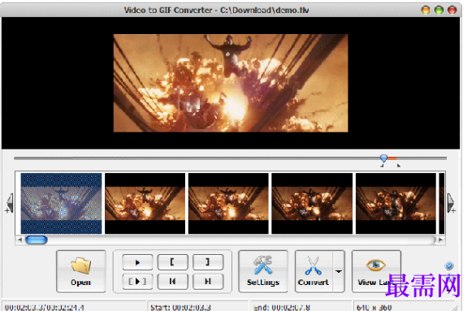The height and width of the screenshot is (311, 476).
Task: Click the end marker under the seek bar
Action: tap(399, 166)
